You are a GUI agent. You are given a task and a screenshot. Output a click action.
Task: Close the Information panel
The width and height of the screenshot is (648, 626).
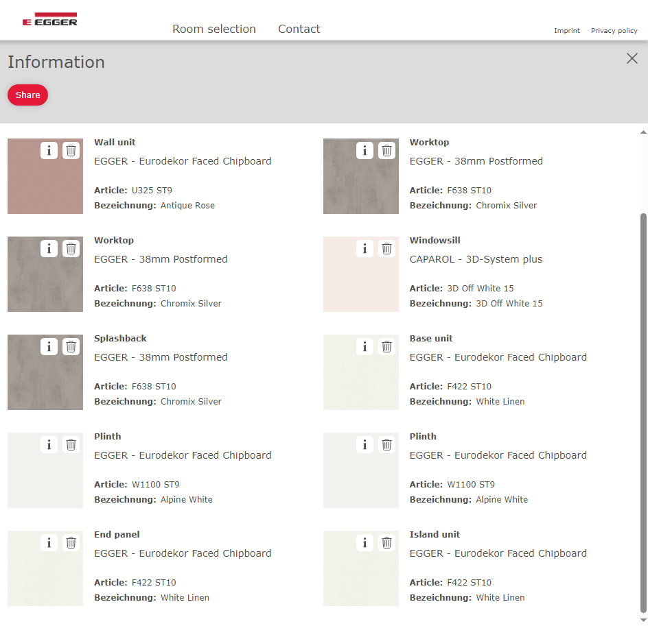tap(632, 59)
